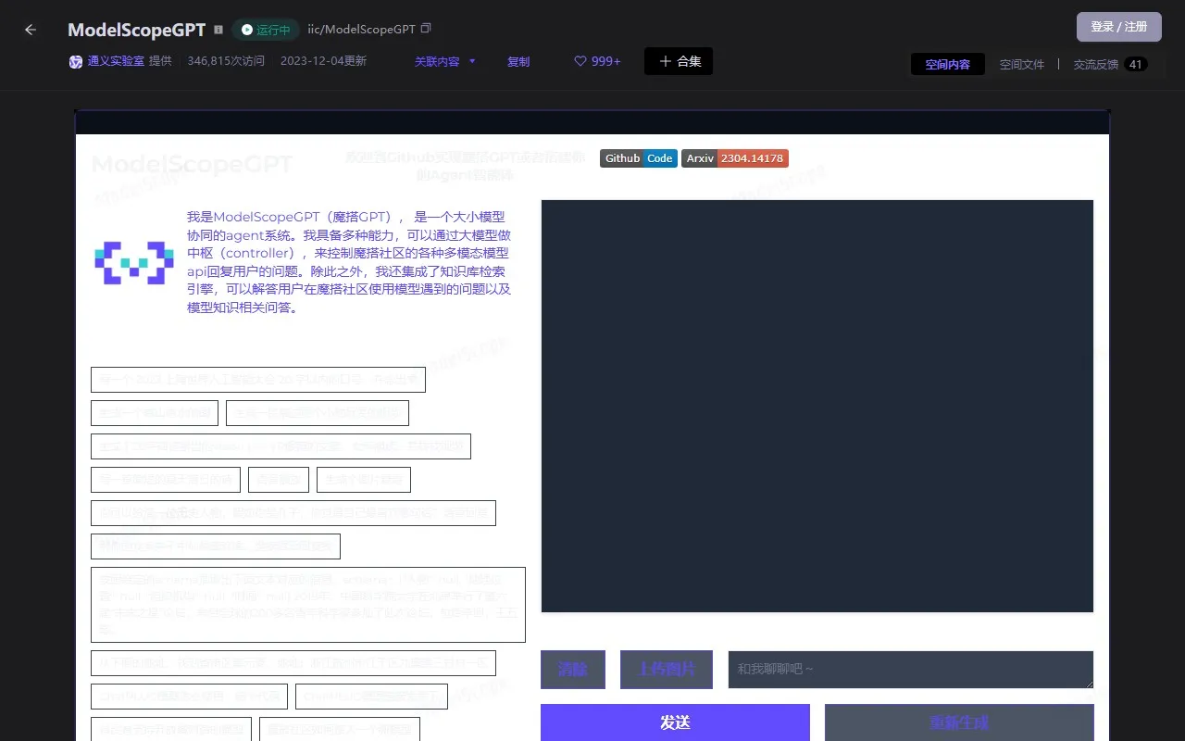Click the 运行中 status badge
The height and width of the screenshot is (741, 1185).
[x=266, y=29]
